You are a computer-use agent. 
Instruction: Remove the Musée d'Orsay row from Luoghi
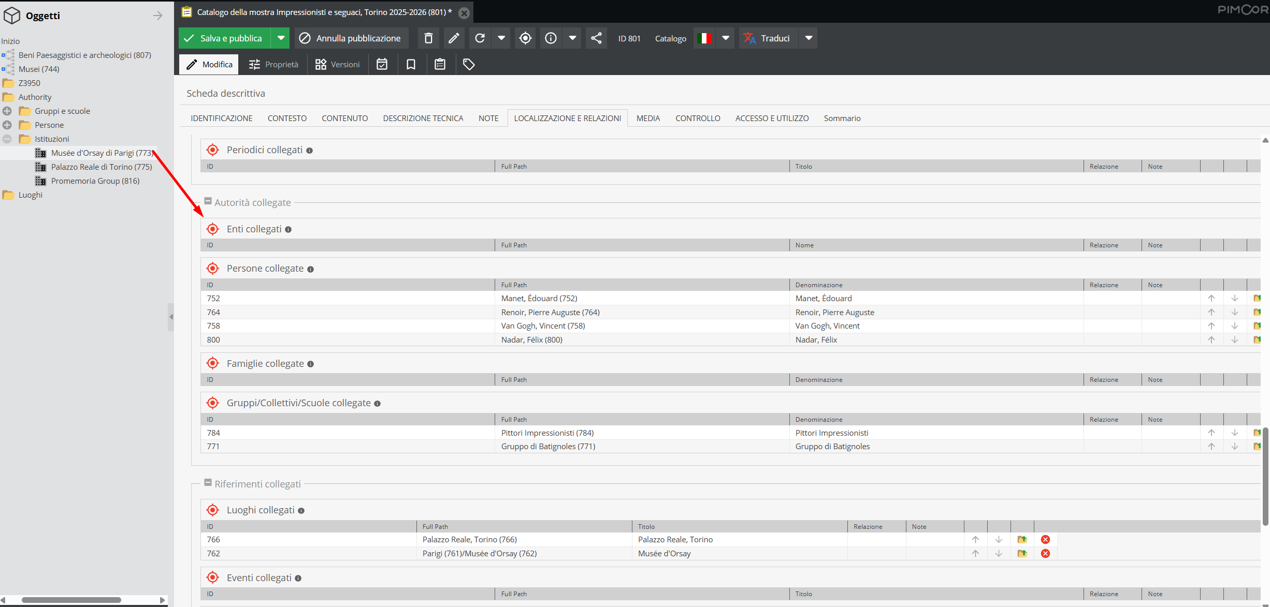pyautogui.click(x=1046, y=554)
